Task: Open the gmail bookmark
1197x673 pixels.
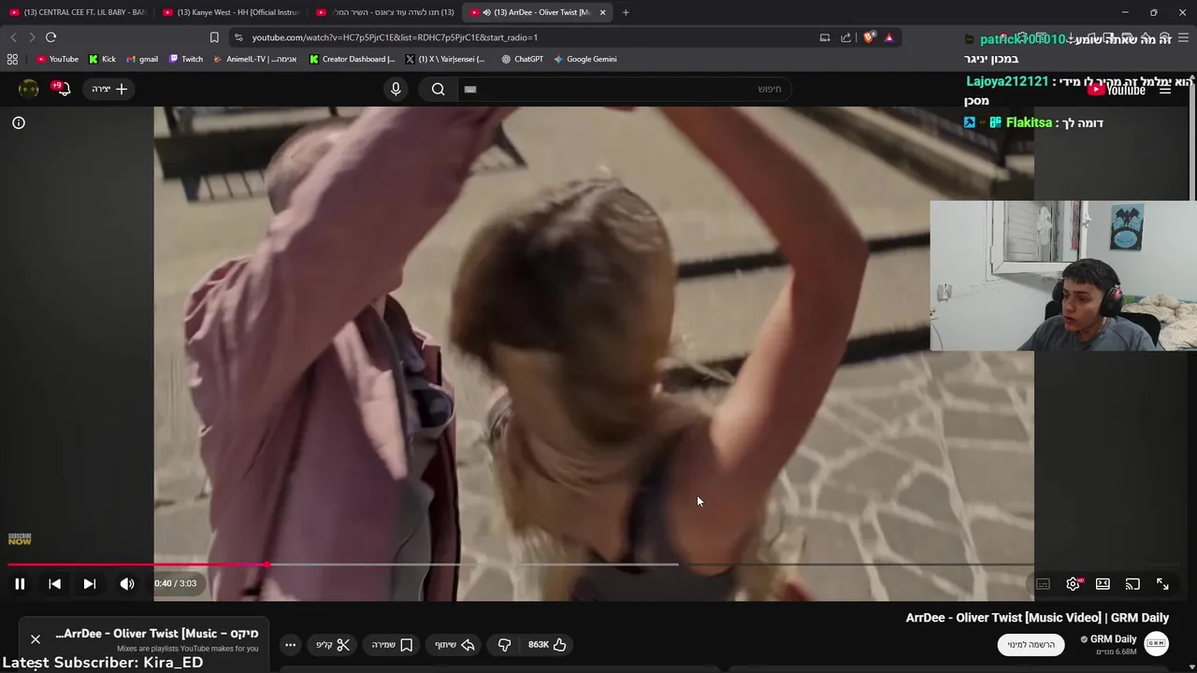Action: tap(142, 59)
